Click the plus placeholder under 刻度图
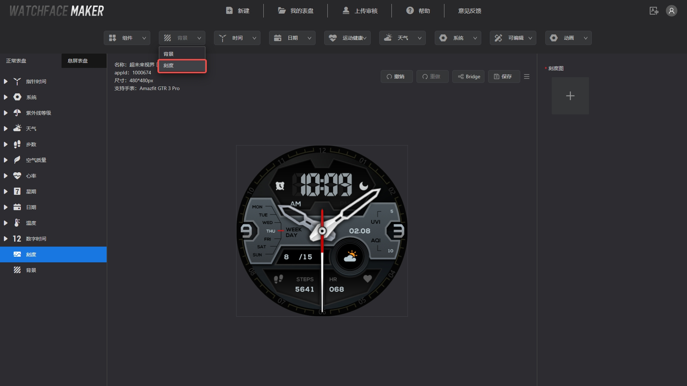Image resolution: width=687 pixels, height=386 pixels. (570, 95)
